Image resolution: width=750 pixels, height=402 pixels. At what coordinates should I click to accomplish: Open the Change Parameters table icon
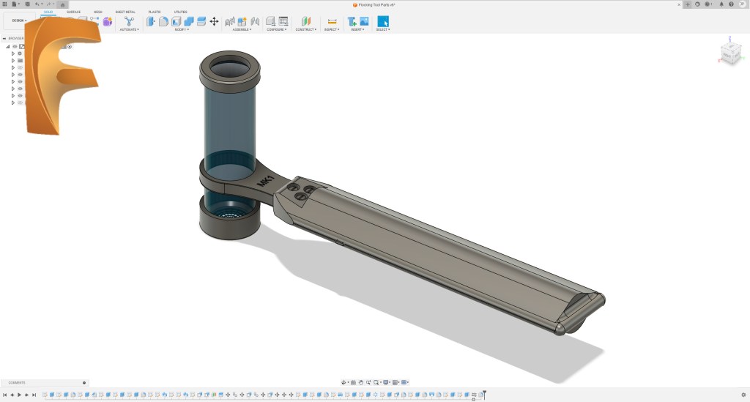283,21
